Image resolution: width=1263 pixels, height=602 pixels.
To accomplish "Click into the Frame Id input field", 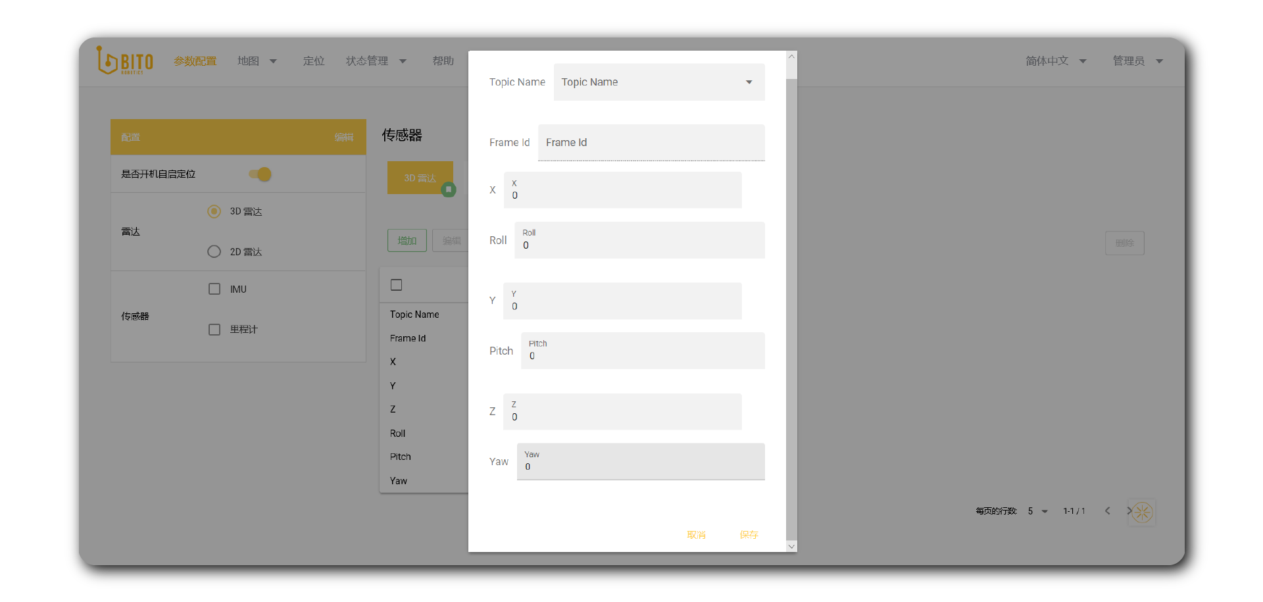I will [651, 143].
